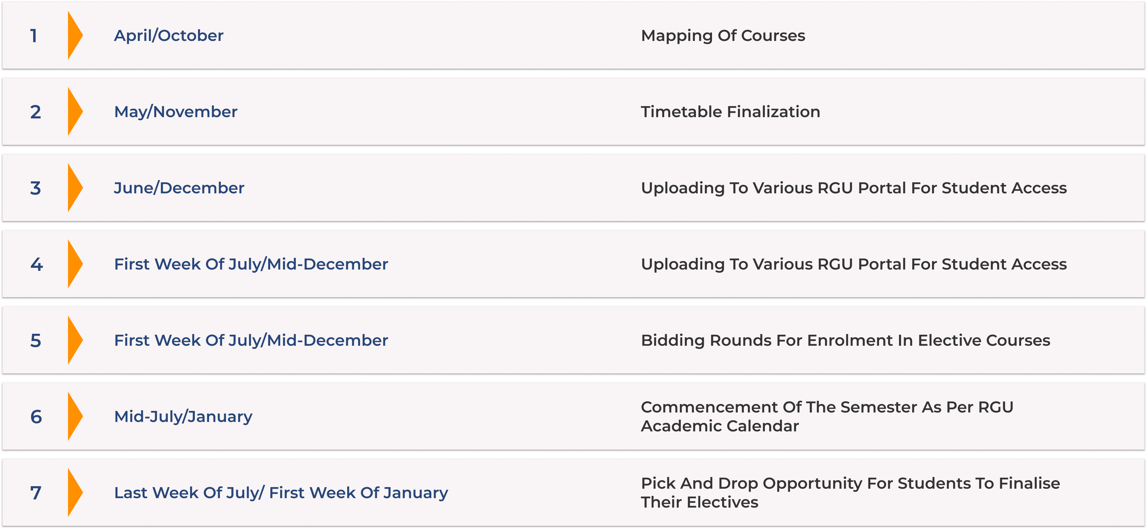Viewport: 1147px width, 529px height.
Task: Click the Mapping Of Courses text
Action: [723, 36]
